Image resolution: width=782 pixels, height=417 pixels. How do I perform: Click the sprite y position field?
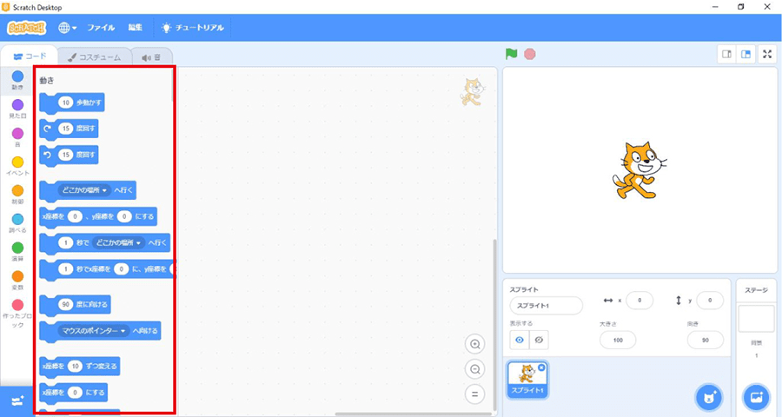(x=710, y=301)
